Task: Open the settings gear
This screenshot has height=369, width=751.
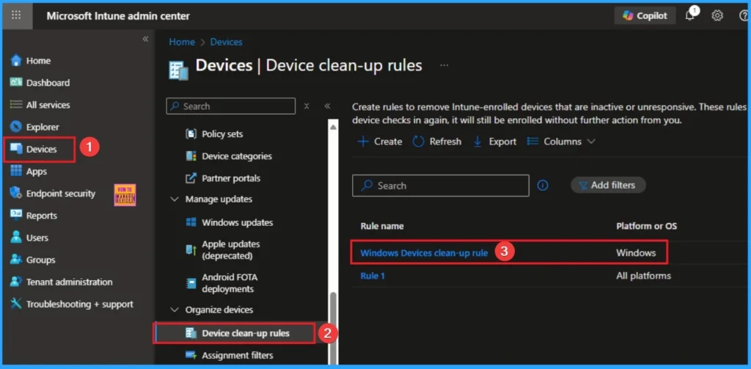Action: tap(717, 16)
